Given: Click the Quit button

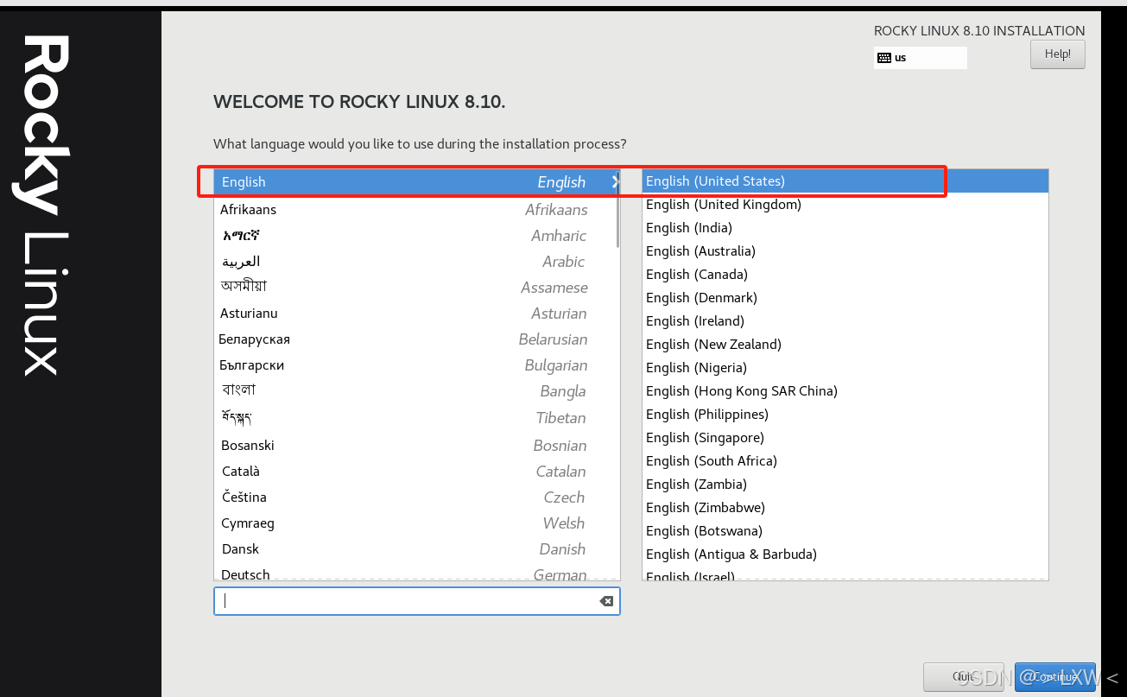Looking at the screenshot, I should [963, 677].
